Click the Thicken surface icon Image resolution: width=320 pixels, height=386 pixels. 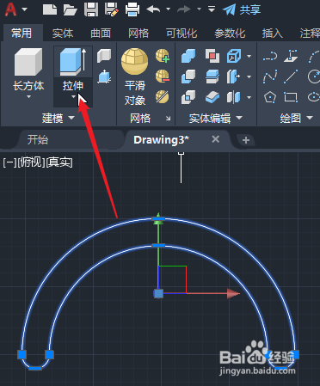[212, 97]
